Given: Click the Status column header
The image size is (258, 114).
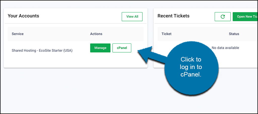Looking at the screenshot, I should click(x=234, y=34).
